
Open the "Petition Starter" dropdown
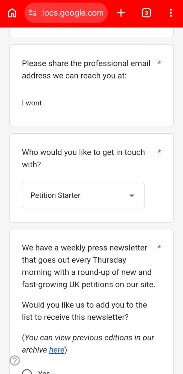click(83, 195)
